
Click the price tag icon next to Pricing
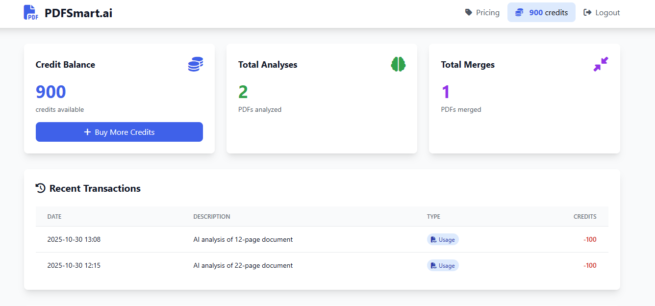click(469, 12)
